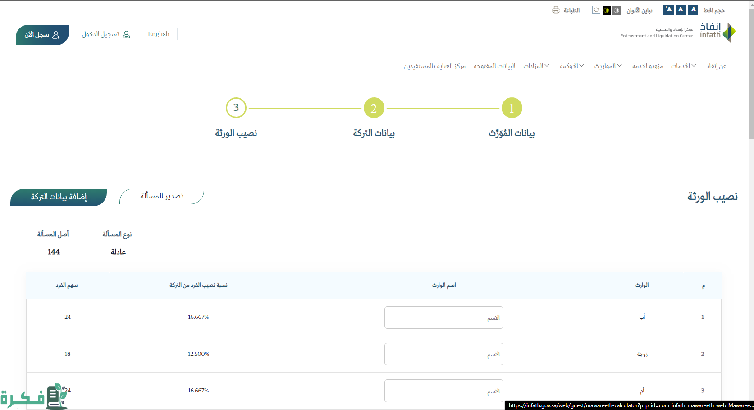Select step 3 circle نصيب الورثة

pyautogui.click(x=236, y=108)
